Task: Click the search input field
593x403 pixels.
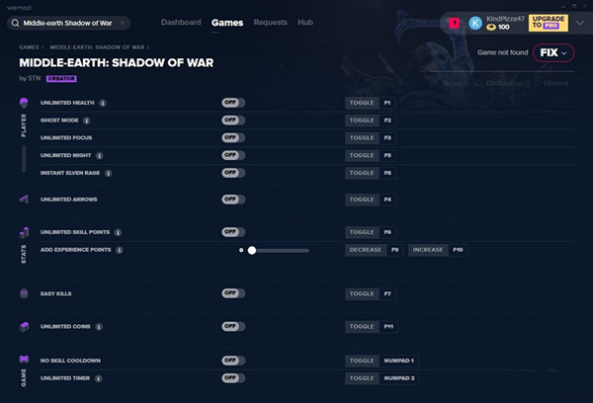Action: [68, 23]
